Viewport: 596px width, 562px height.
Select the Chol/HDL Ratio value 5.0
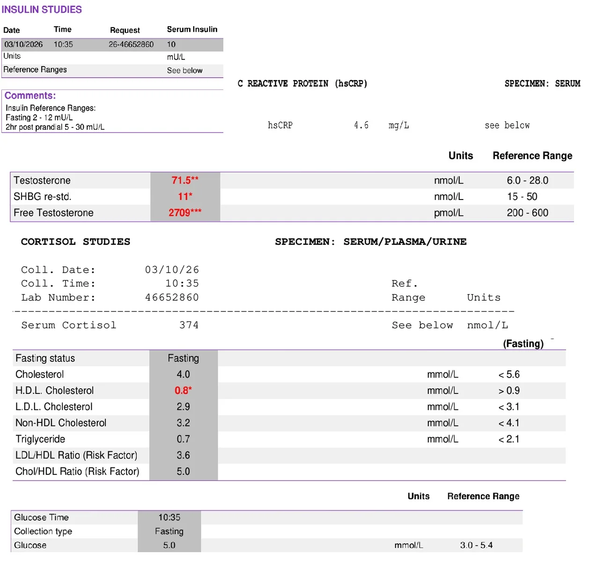point(183,472)
